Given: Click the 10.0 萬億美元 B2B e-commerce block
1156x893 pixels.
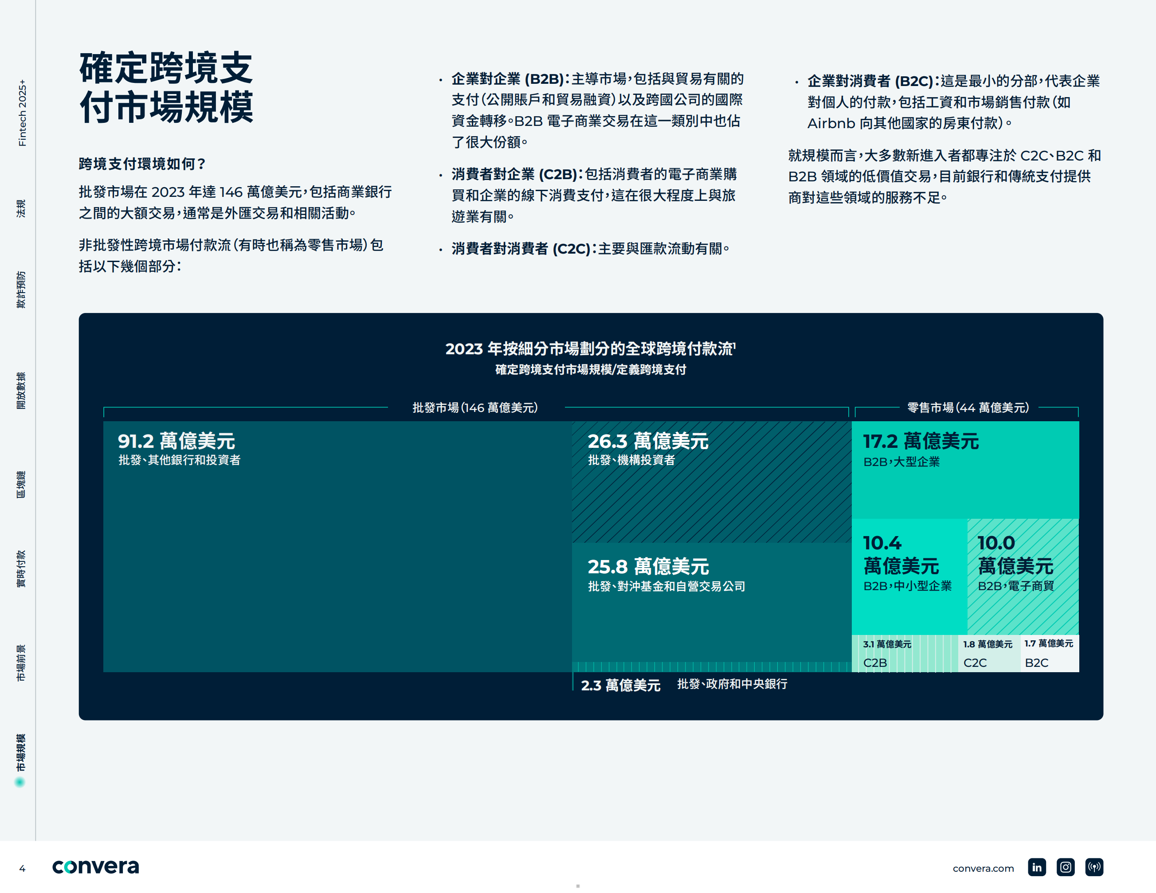Looking at the screenshot, I should (x=1022, y=576).
